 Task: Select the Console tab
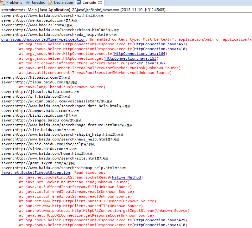89,3
